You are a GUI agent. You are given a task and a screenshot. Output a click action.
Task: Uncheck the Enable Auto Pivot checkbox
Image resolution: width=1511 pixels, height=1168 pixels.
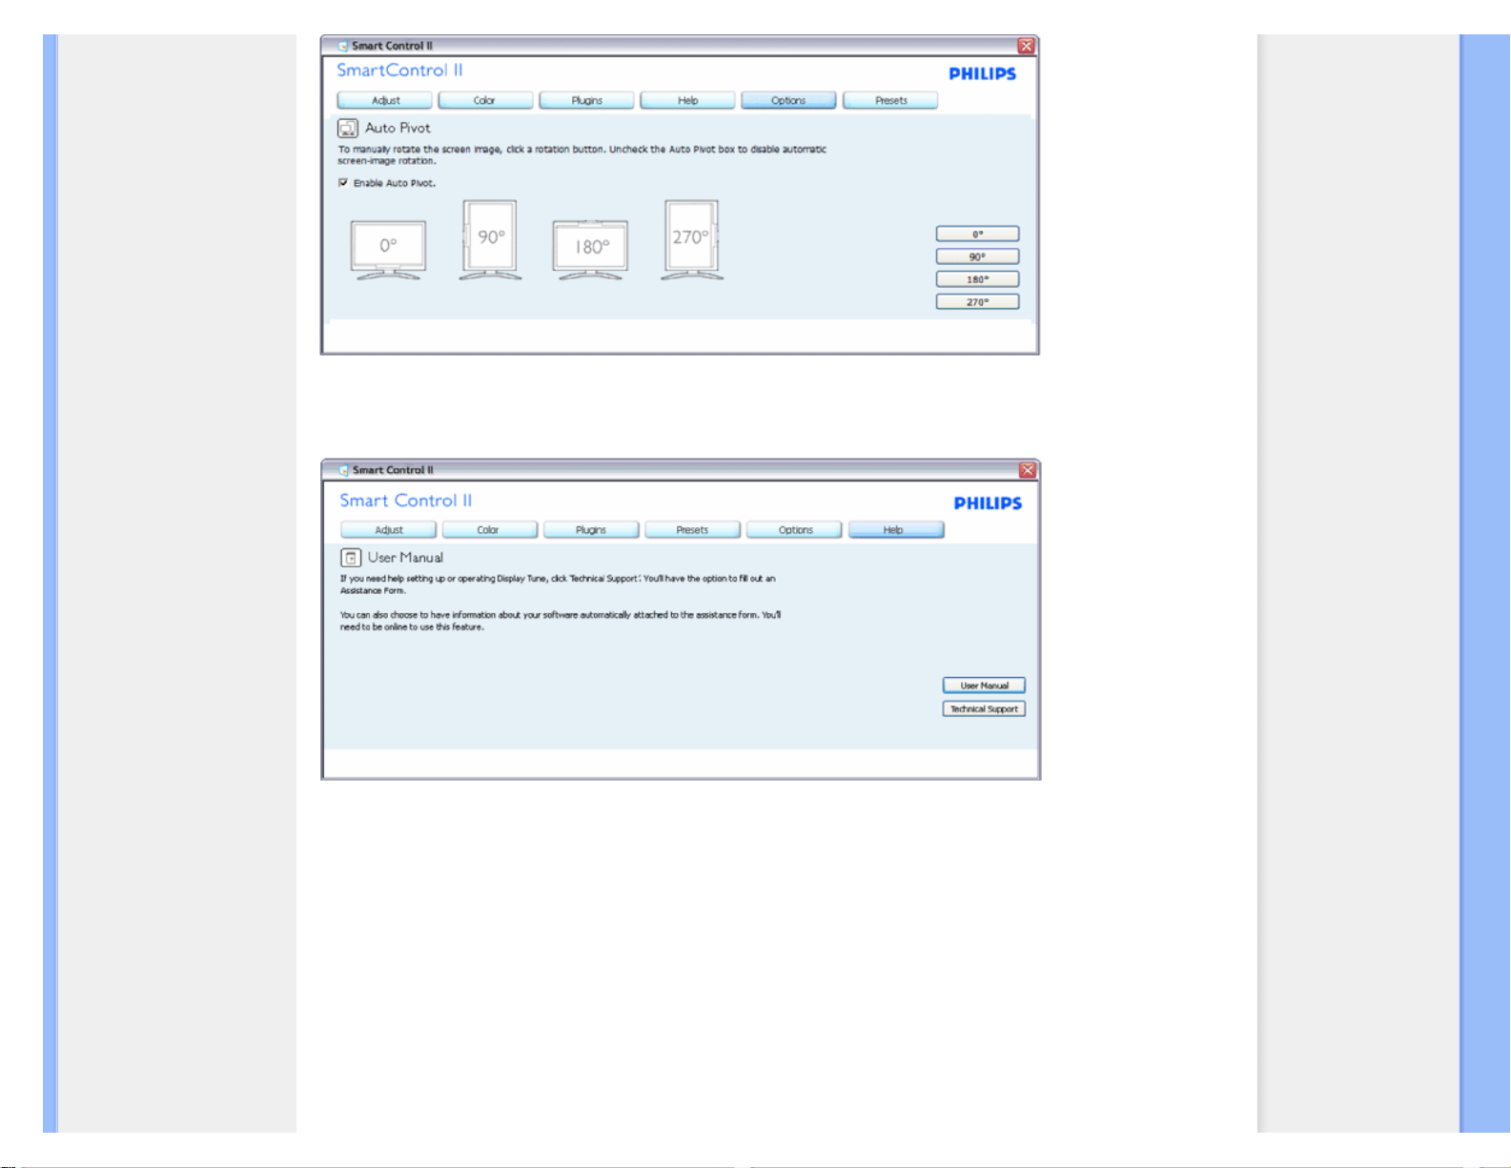[343, 183]
